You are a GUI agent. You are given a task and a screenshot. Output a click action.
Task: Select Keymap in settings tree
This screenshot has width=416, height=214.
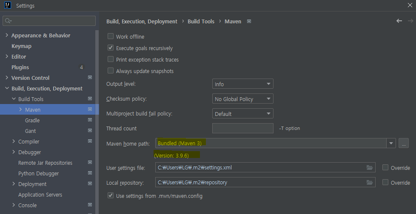(x=22, y=46)
